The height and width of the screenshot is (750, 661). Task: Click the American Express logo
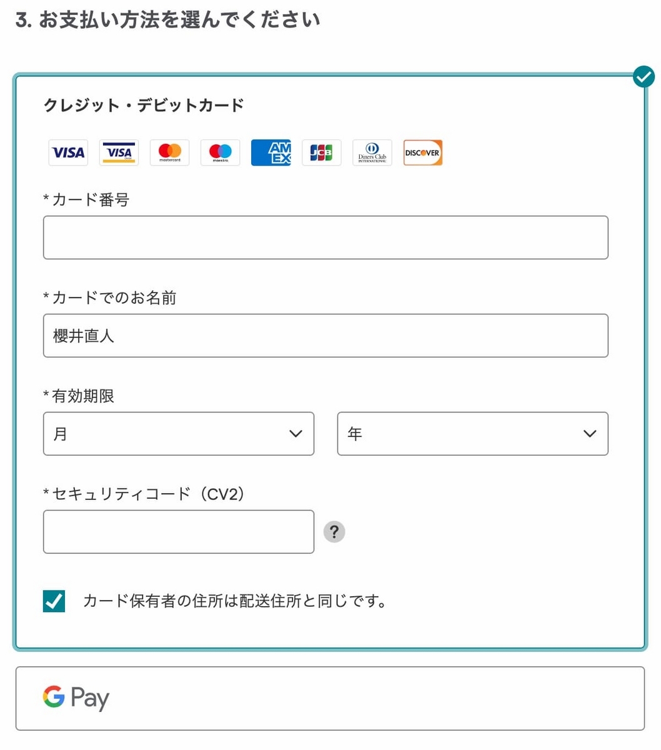click(271, 152)
